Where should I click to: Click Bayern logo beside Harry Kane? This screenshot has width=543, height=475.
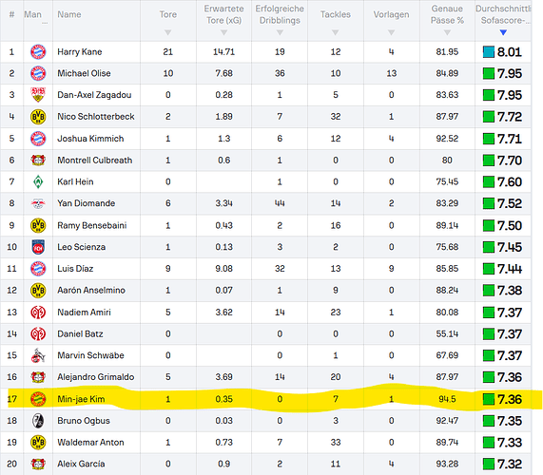[38, 52]
